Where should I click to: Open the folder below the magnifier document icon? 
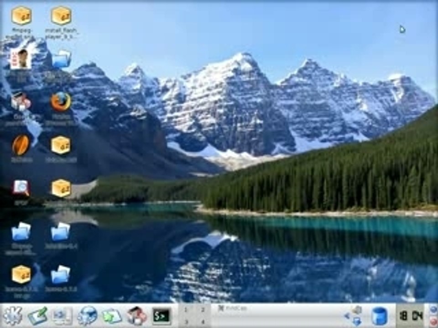[21, 231]
